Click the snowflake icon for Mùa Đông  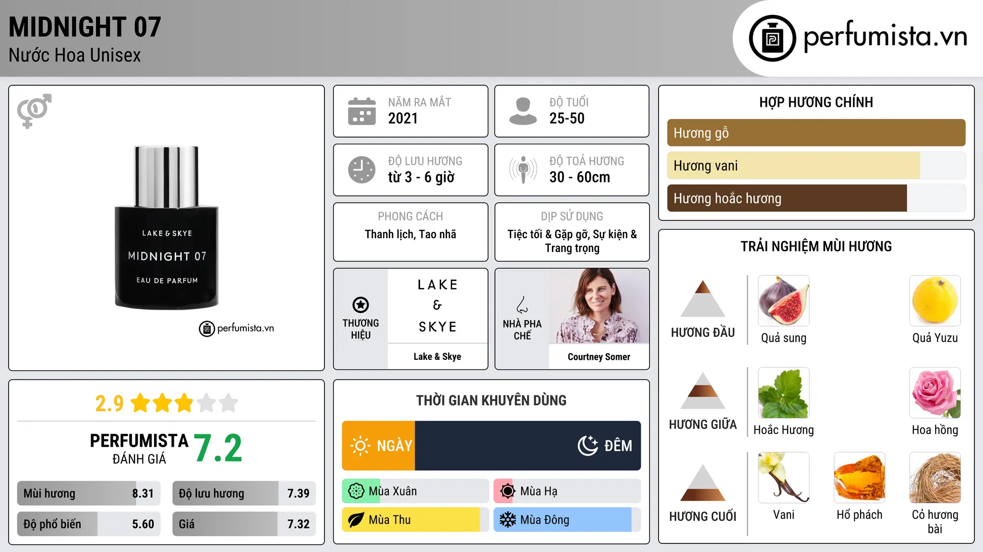pos(507,520)
